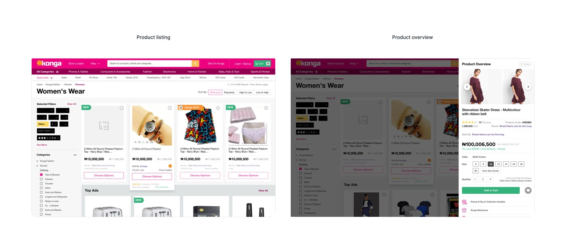Go back via Konga Fashion chevron
566x246 pixels.
click(37, 161)
